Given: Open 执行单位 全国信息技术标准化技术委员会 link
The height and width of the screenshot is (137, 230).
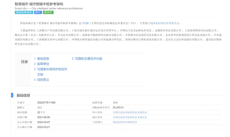Looking at the screenshot, I should [130, 117].
